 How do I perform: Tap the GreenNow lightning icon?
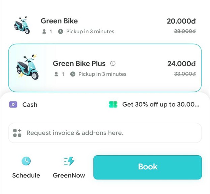(69, 161)
